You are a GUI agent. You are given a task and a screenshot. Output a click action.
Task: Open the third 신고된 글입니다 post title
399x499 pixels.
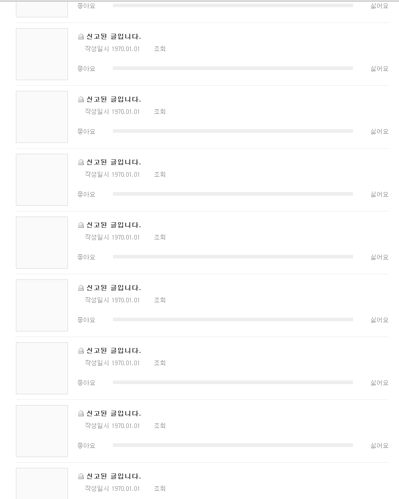(x=113, y=162)
